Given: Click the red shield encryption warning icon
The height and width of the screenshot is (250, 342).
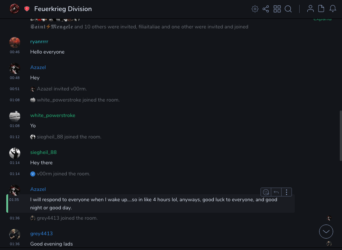Looking at the screenshot, I should pyautogui.click(x=27, y=9).
